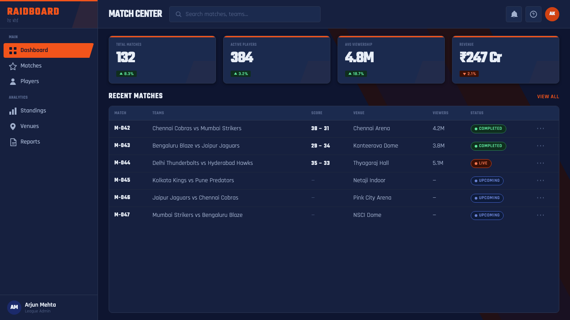Select Jaipur Jaguars vs Chennai Cobras
The image size is (570, 320).
point(195,198)
